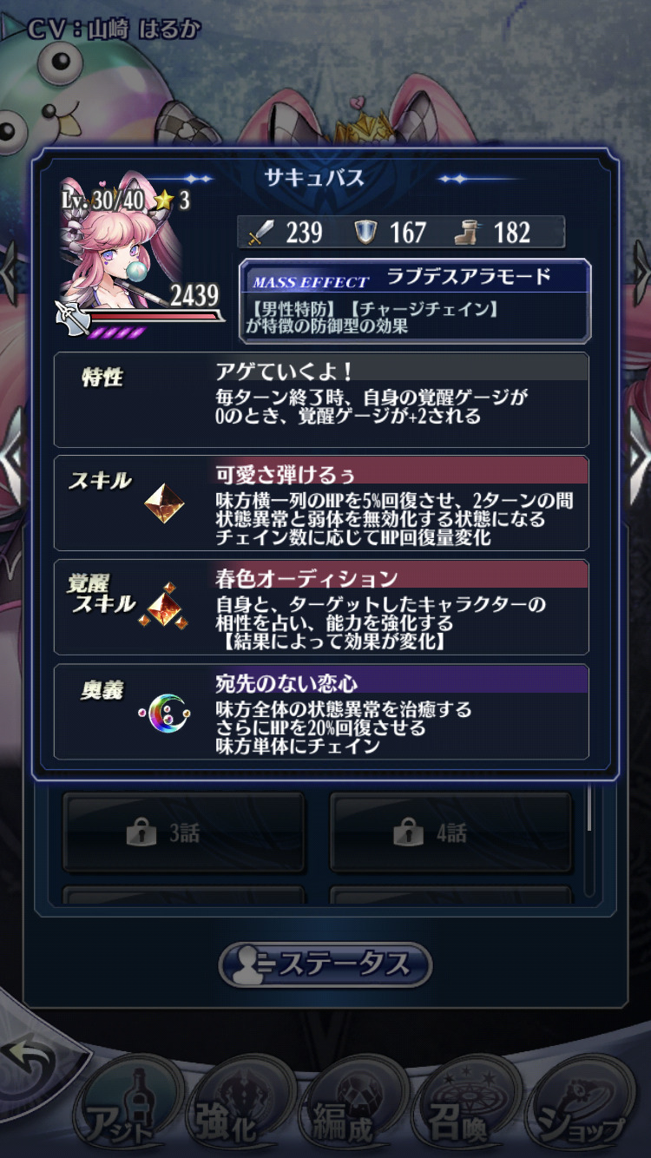Click the ステータス button
This screenshot has height=1158, width=651.
point(325,964)
